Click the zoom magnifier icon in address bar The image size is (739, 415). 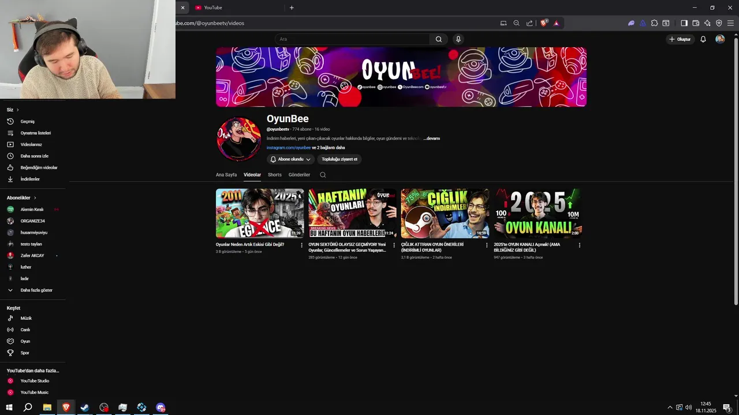(x=517, y=23)
